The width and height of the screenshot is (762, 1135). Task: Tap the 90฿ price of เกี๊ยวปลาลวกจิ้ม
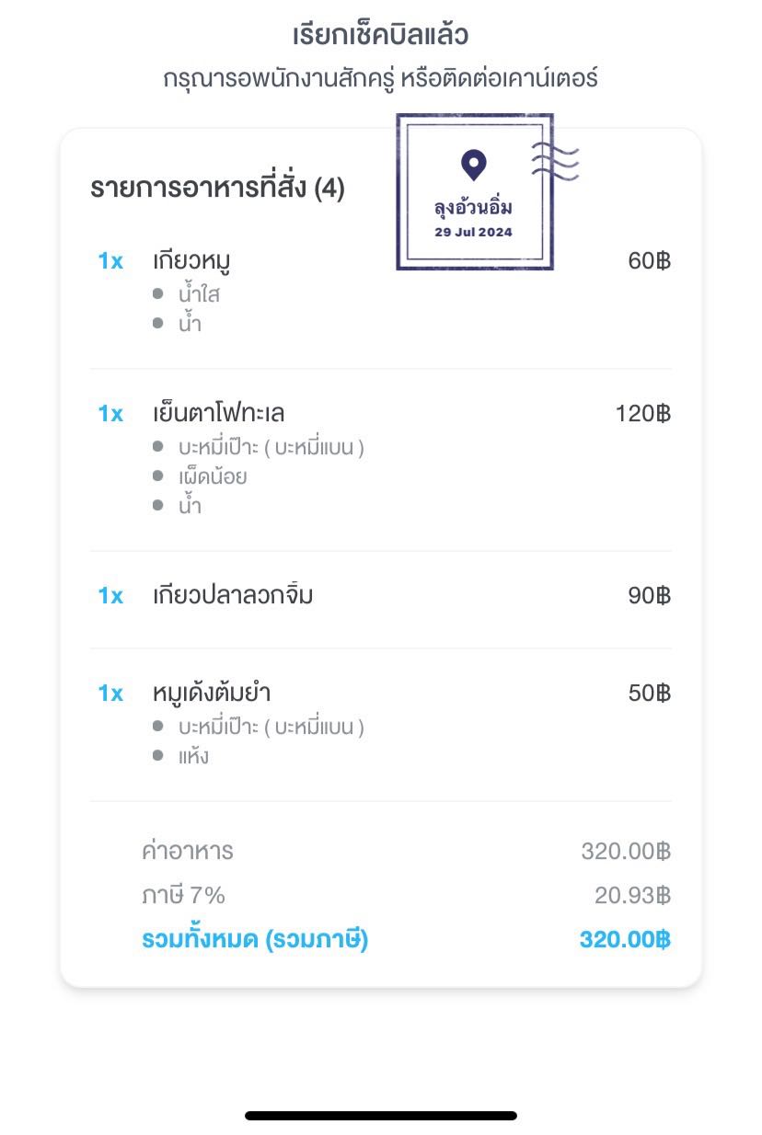point(649,596)
